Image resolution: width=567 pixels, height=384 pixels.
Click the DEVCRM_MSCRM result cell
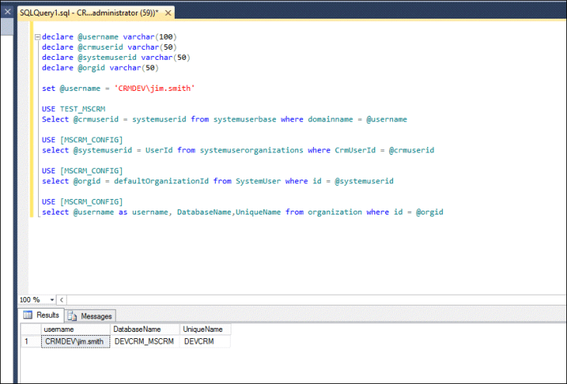point(144,341)
